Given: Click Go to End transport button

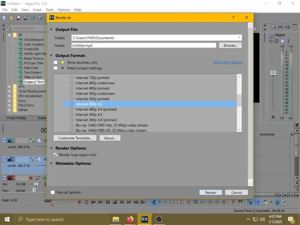Looking at the screenshot, I should click(129, 202).
